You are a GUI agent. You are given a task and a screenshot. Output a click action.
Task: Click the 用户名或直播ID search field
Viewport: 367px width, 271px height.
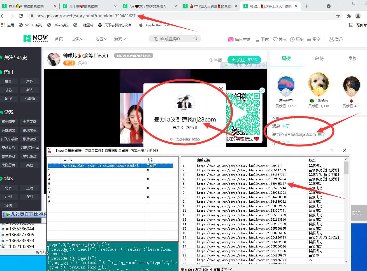click(171, 39)
